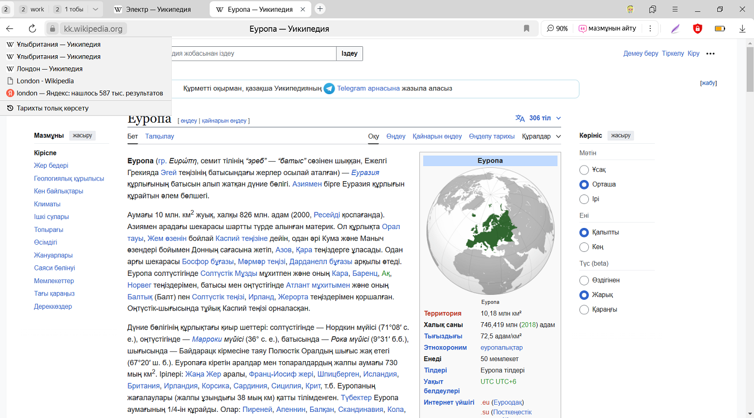This screenshot has width=754, height=418.
Task: Choose the Қараңғы color theme
Action: [584, 309]
